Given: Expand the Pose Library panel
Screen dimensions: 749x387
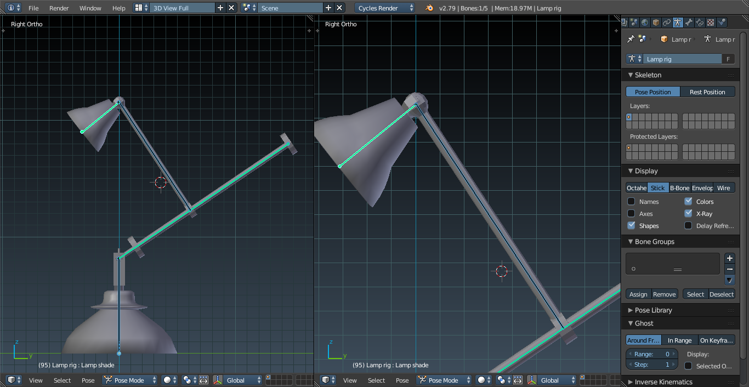Looking at the screenshot, I should [653, 310].
